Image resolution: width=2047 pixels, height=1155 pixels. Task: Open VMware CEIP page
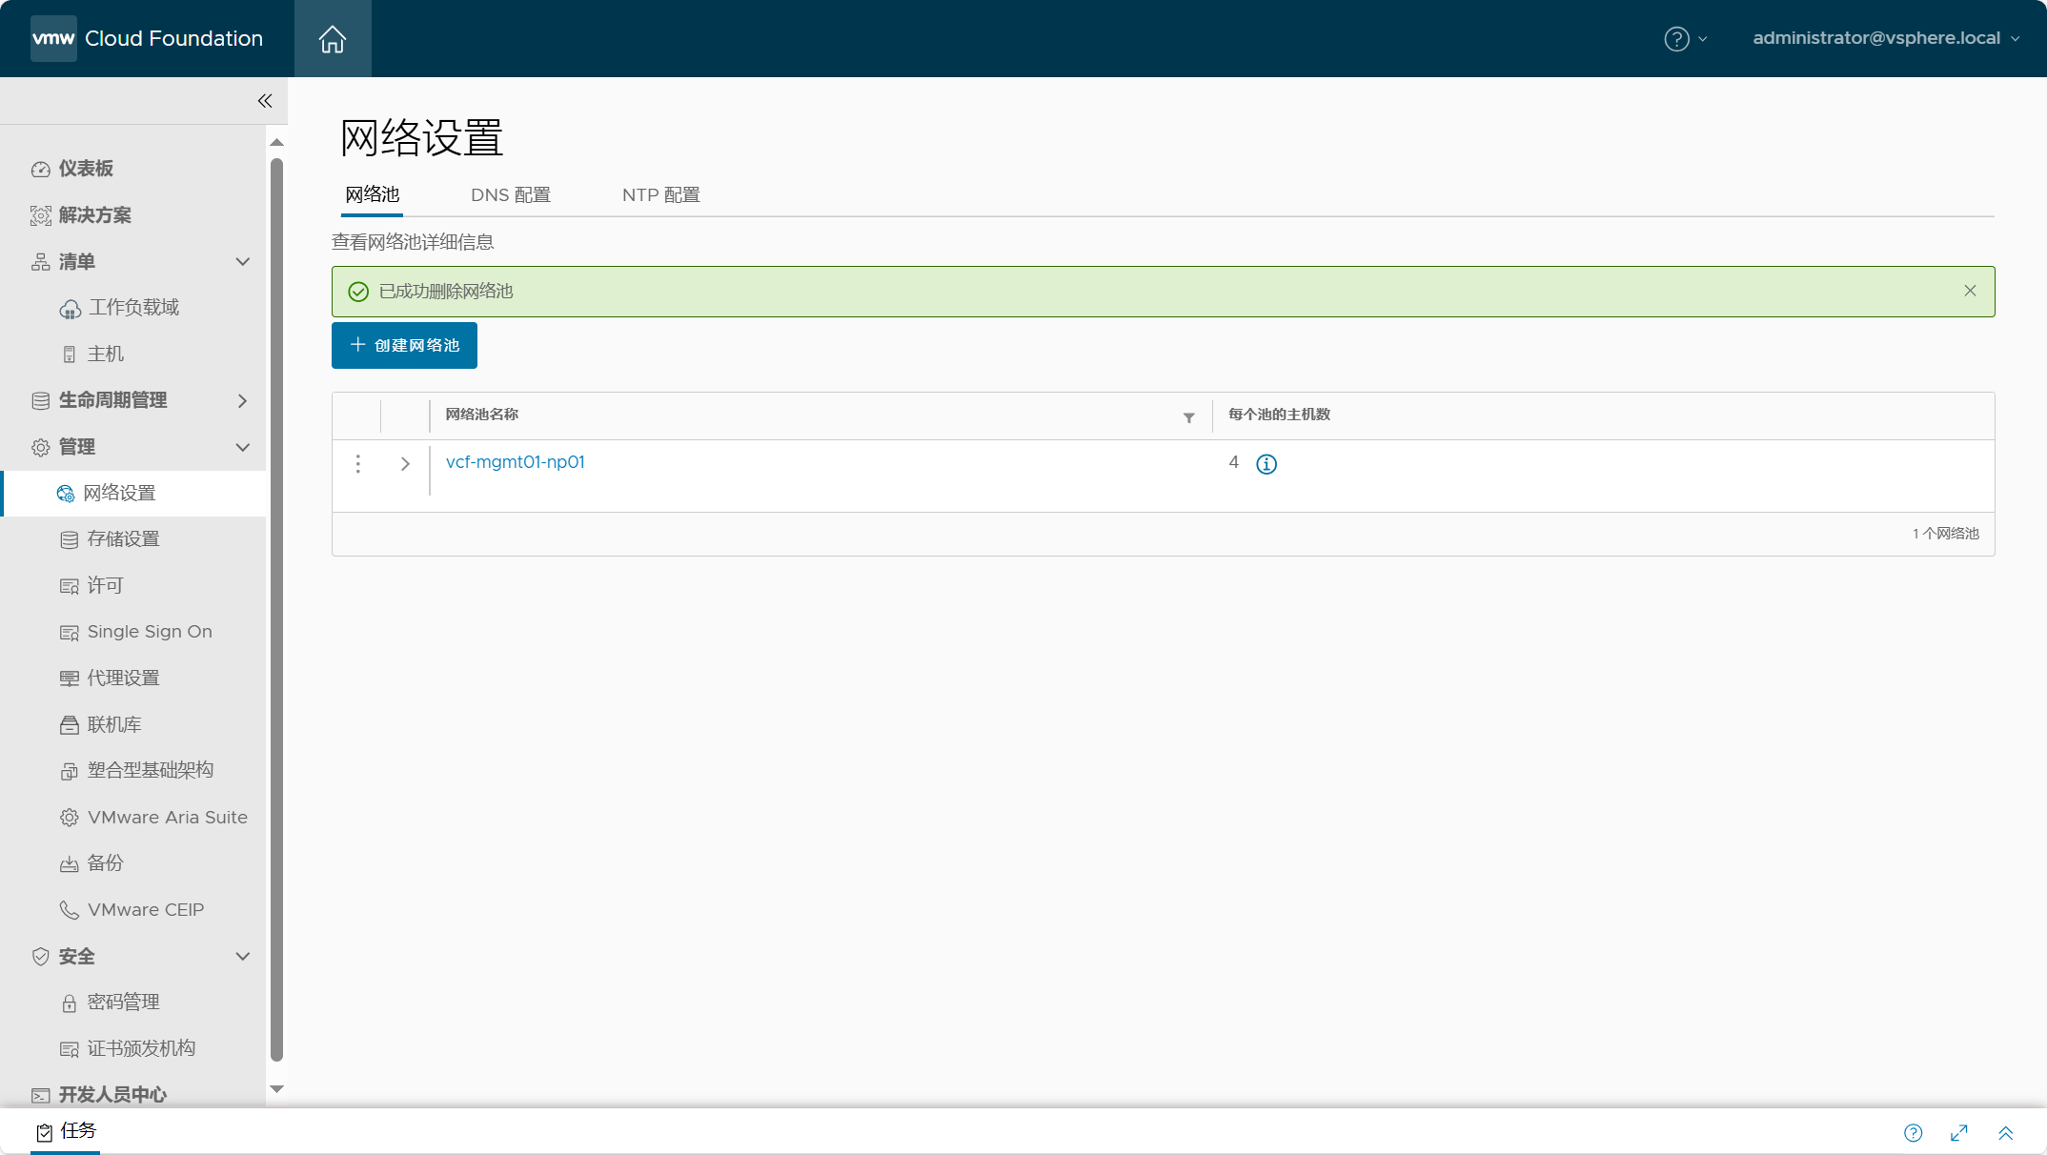(146, 910)
